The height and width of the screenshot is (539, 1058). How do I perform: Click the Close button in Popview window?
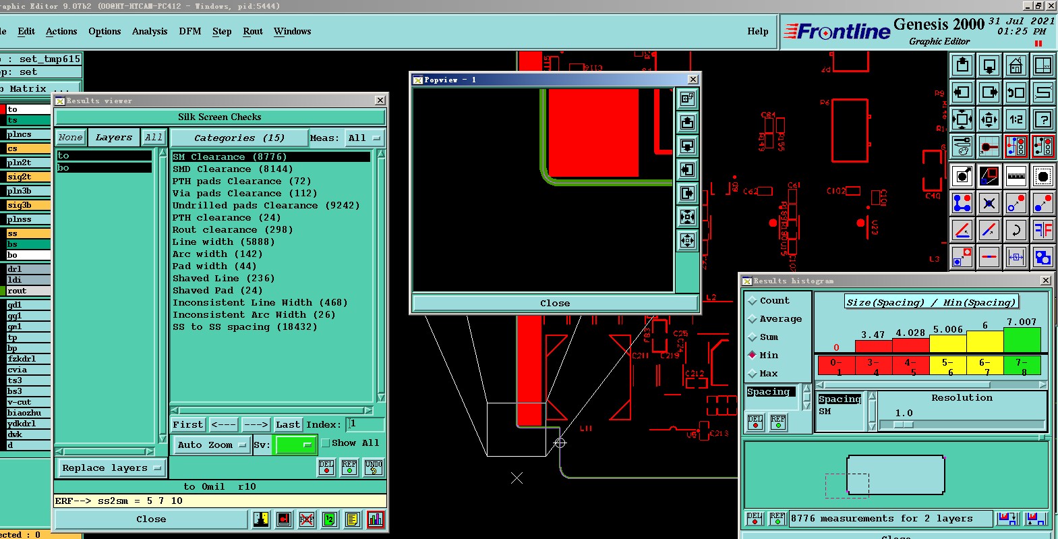point(554,304)
